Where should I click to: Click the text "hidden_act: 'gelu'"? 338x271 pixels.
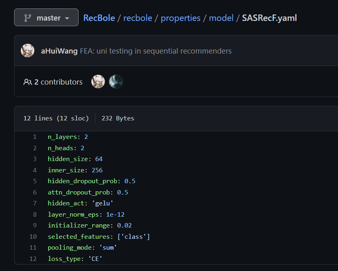tap(81, 204)
